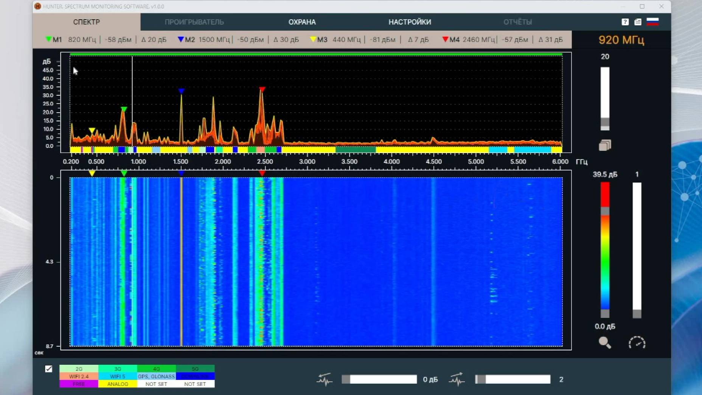
Task: Maximize the Hunter window
Action: [642, 6]
